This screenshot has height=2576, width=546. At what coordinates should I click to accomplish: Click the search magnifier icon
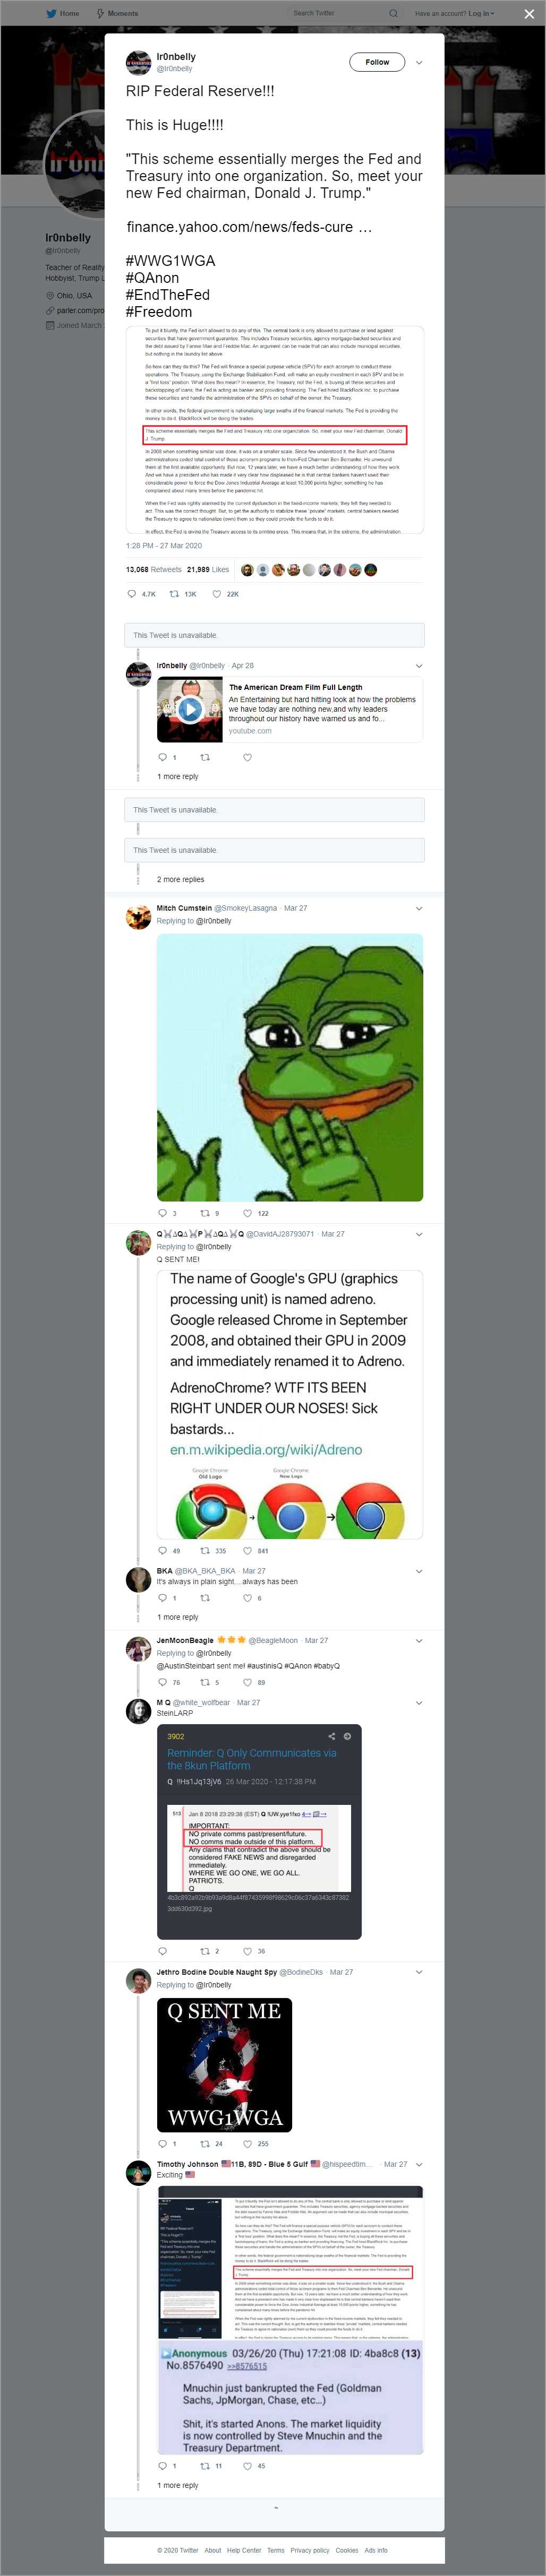point(393,13)
